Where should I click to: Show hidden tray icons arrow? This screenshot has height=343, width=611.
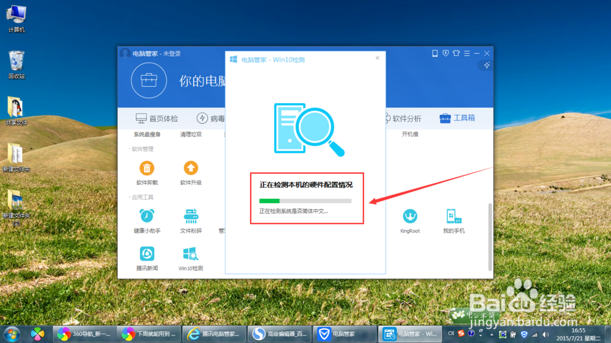tap(492, 334)
